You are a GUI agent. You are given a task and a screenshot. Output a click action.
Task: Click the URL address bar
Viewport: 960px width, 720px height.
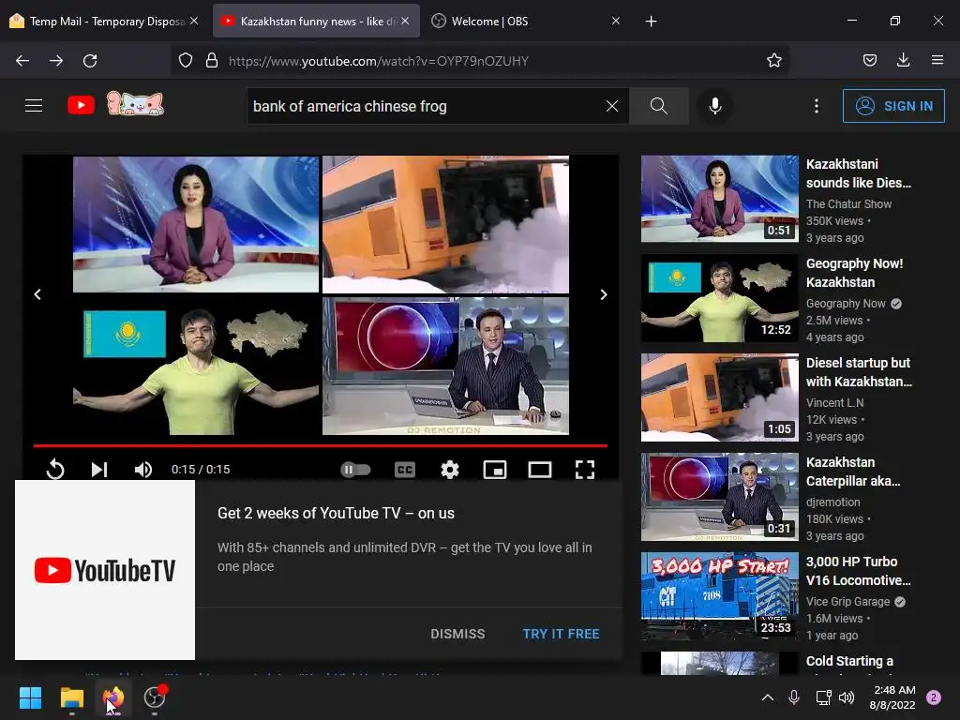click(479, 61)
